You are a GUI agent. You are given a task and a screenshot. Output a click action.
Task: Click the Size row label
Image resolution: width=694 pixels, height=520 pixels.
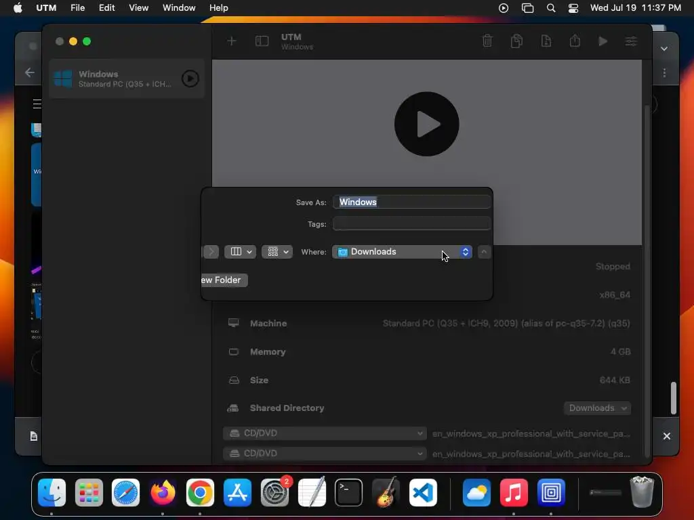pos(259,381)
